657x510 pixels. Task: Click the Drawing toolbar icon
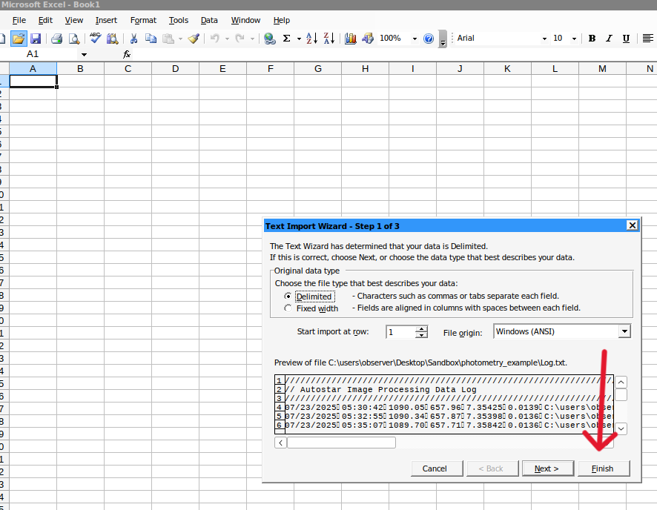click(368, 39)
